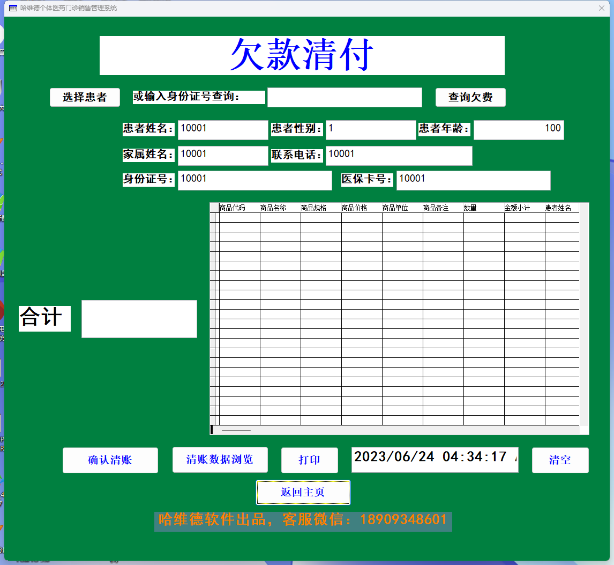Image resolution: width=614 pixels, height=565 pixels.
Task: Click the 确认清账 button
Action: point(110,460)
